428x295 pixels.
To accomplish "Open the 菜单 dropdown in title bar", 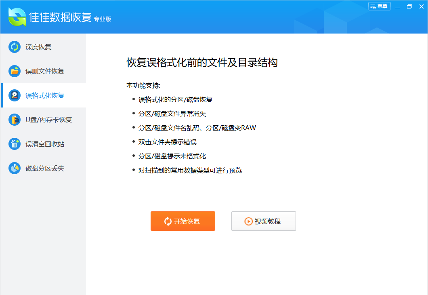I will pos(380,6).
